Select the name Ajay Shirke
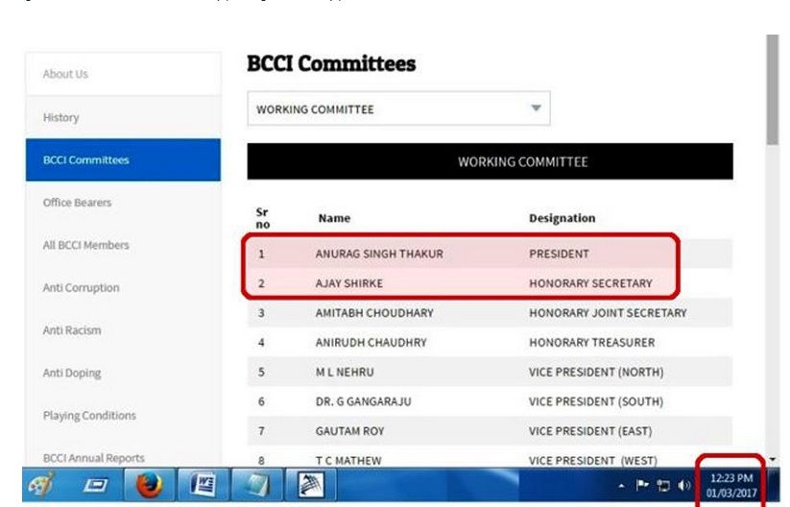Viewport: 790px width, 507px height. click(349, 283)
